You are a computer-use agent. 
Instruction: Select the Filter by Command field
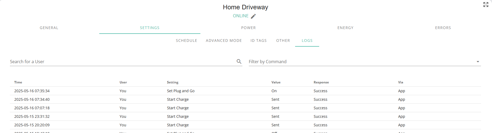[x=365, y=62]
